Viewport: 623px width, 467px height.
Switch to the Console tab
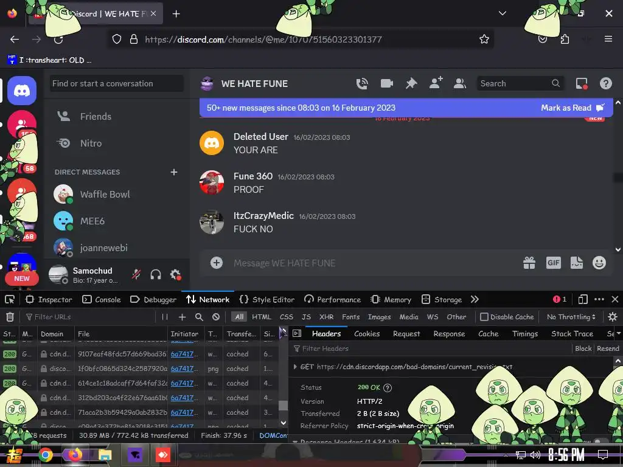102,299
